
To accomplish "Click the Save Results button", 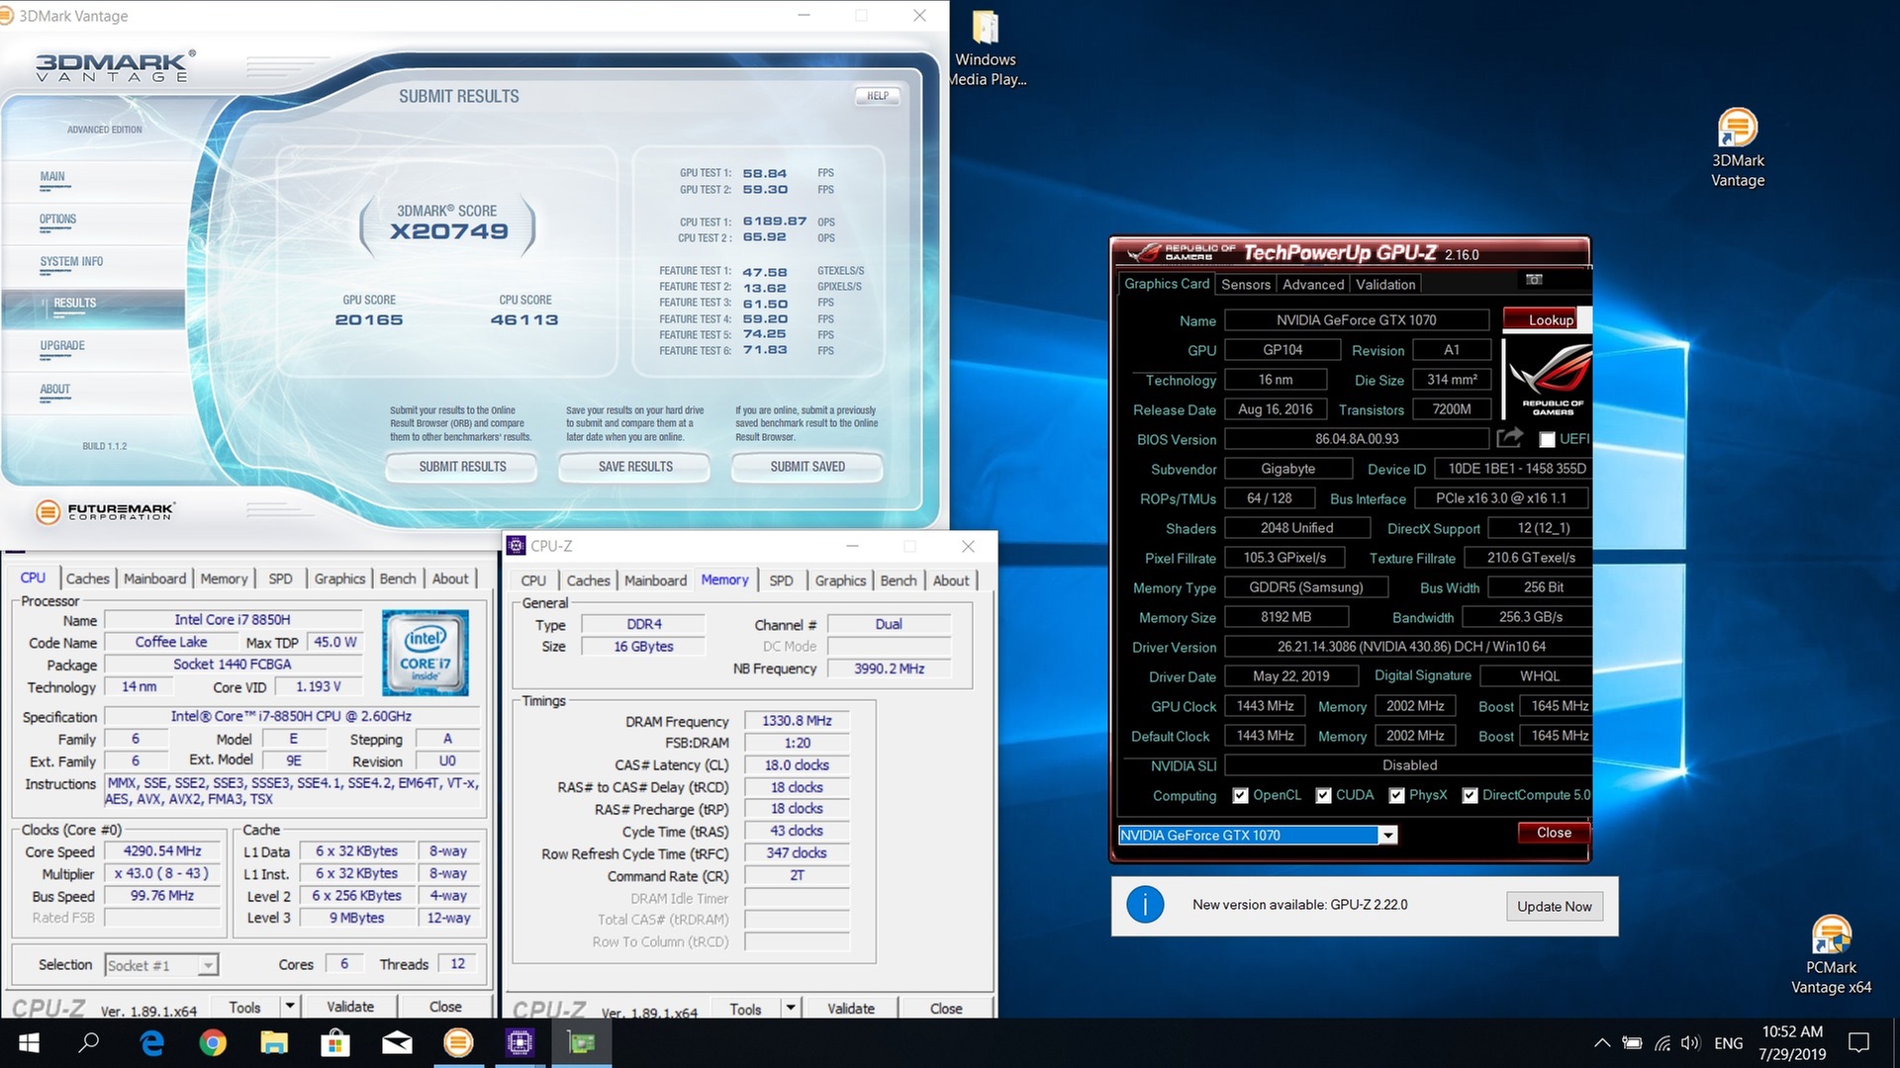I will (635, 467).
